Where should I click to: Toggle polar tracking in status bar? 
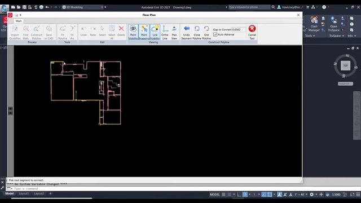245,195
